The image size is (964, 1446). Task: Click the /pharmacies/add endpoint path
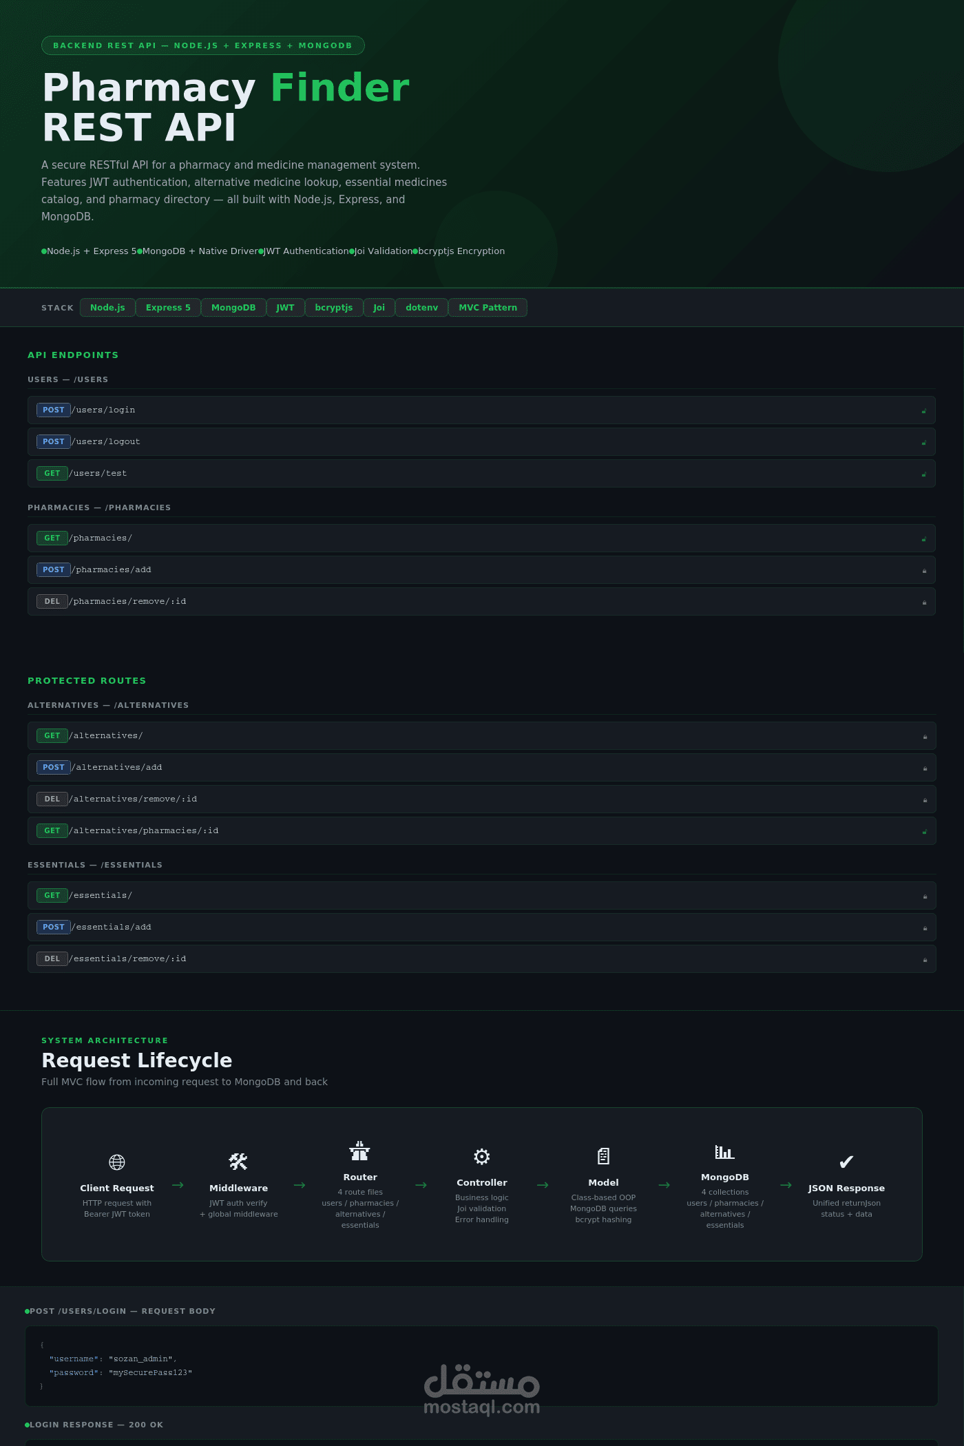pyautogui.click(x=111, y=569)
